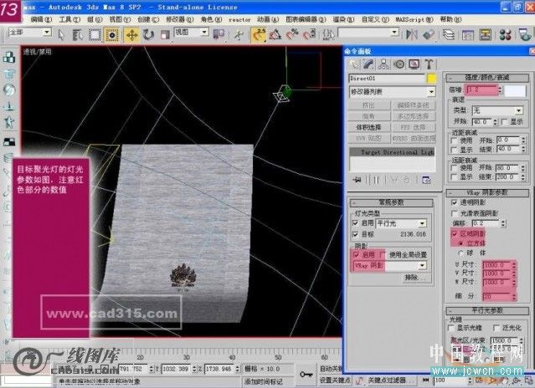Switch to the Display panel tab icon
Screen dimensions: 535x388
(414, 64)
